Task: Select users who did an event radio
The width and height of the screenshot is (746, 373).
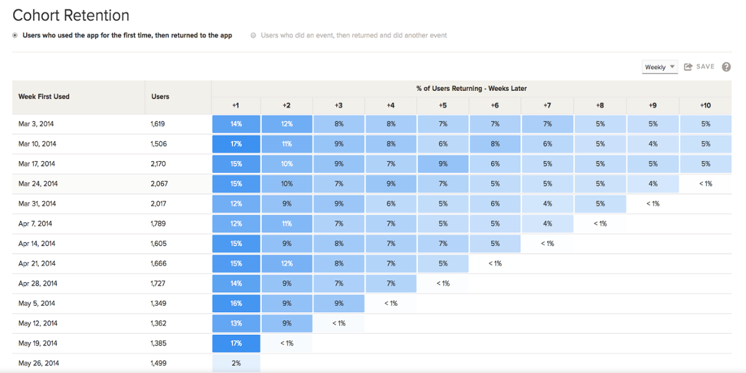Action: [253, 35]
